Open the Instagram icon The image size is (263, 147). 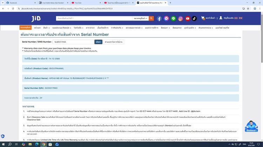coord(181,19)
